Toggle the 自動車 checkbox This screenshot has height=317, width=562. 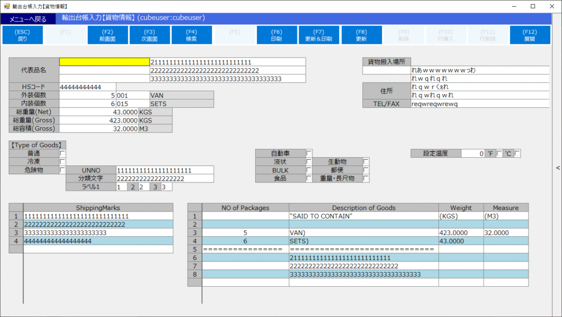coord(309,153)
